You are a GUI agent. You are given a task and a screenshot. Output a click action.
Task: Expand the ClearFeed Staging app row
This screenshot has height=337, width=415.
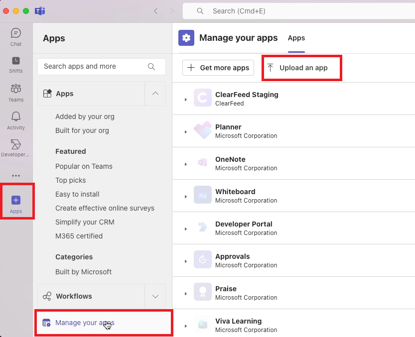click(186, 100)
